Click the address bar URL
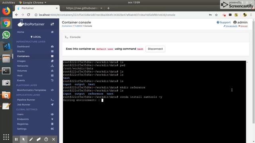This screenshot has height=143, width=255. (107, 15)
